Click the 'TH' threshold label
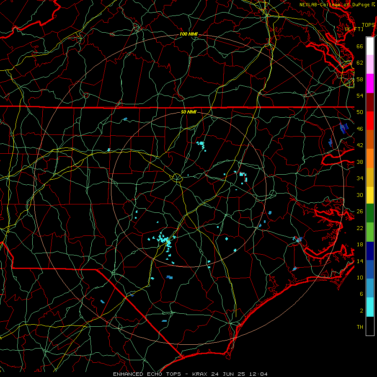The image size is (377, 377). (360, 327)
